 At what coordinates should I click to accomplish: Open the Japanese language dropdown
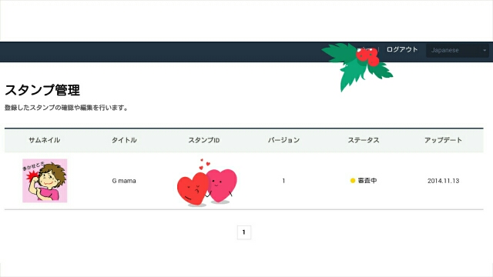[x=457, y=50]
